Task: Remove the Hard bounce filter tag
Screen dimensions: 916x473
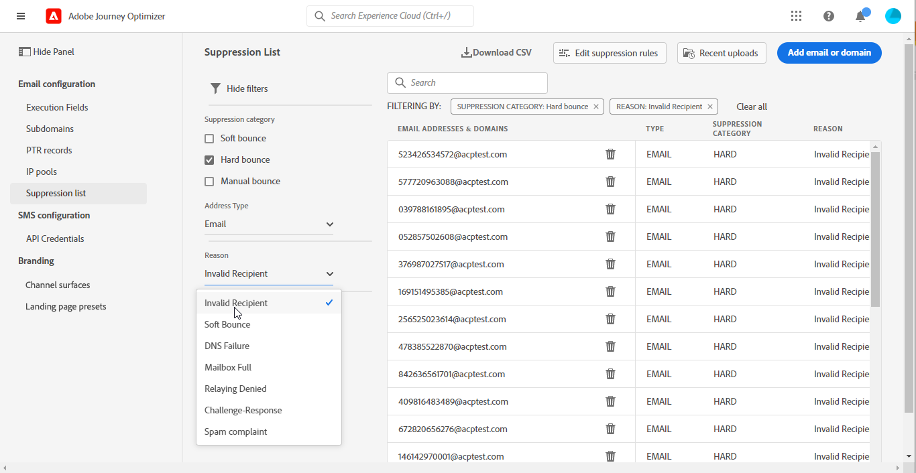Action: pyautogui.click(x=596, y=107)
